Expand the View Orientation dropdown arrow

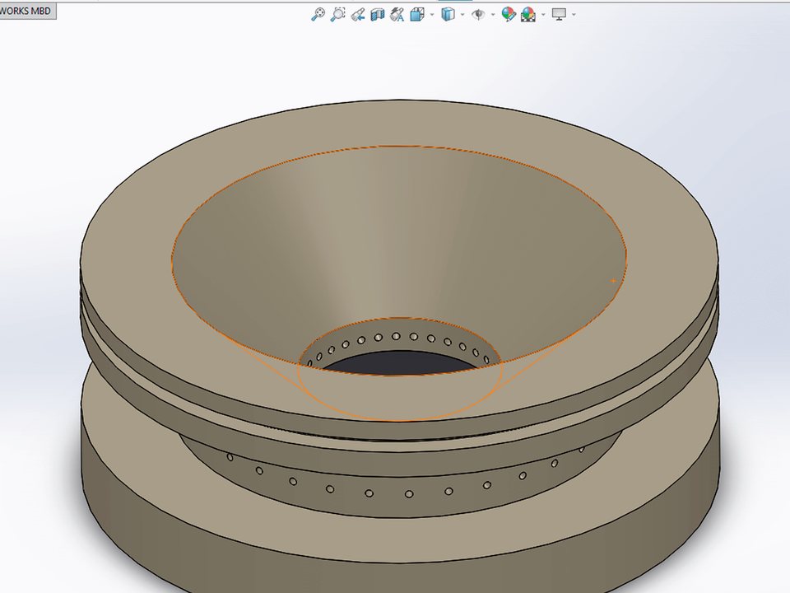coord(432,15)
